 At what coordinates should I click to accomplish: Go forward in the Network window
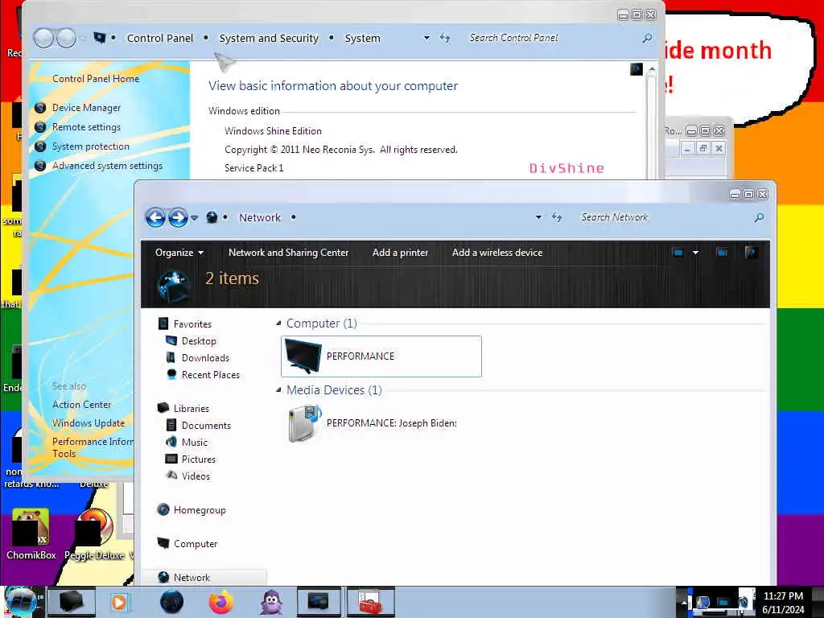point(178,217)
